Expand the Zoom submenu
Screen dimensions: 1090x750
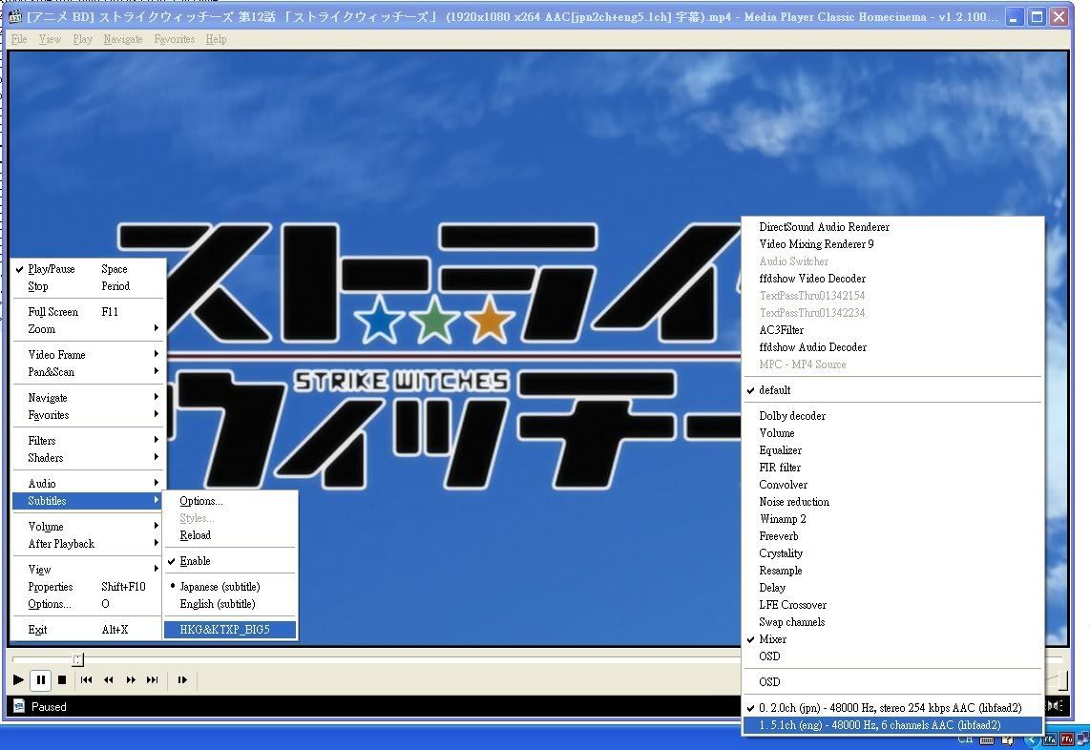89,329
